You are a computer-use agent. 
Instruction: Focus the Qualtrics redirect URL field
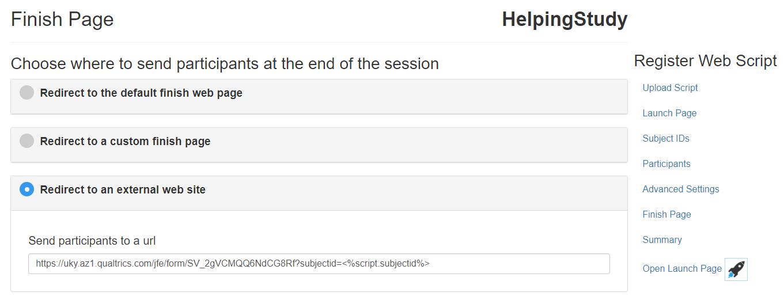pos(319,264)
